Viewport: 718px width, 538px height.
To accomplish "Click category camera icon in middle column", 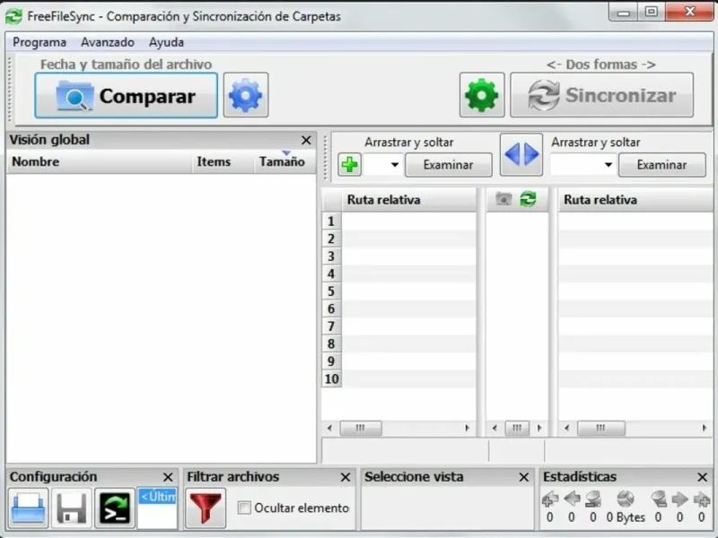I will (503, 199).
